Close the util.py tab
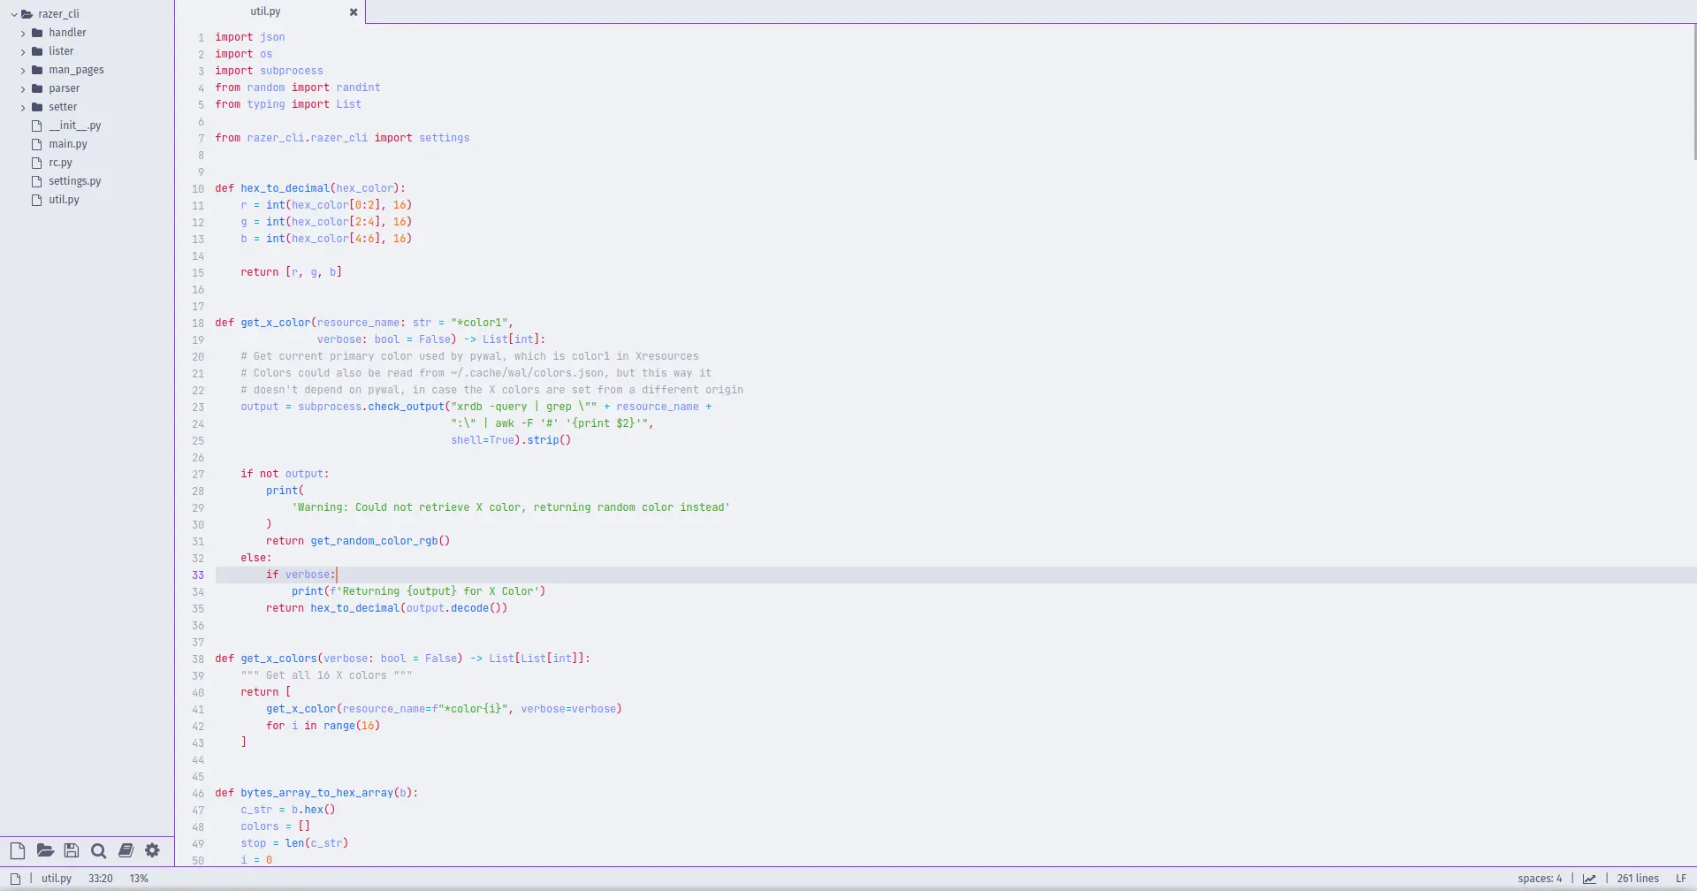This screenshot has width=1697, height=891. pos(354,12)
